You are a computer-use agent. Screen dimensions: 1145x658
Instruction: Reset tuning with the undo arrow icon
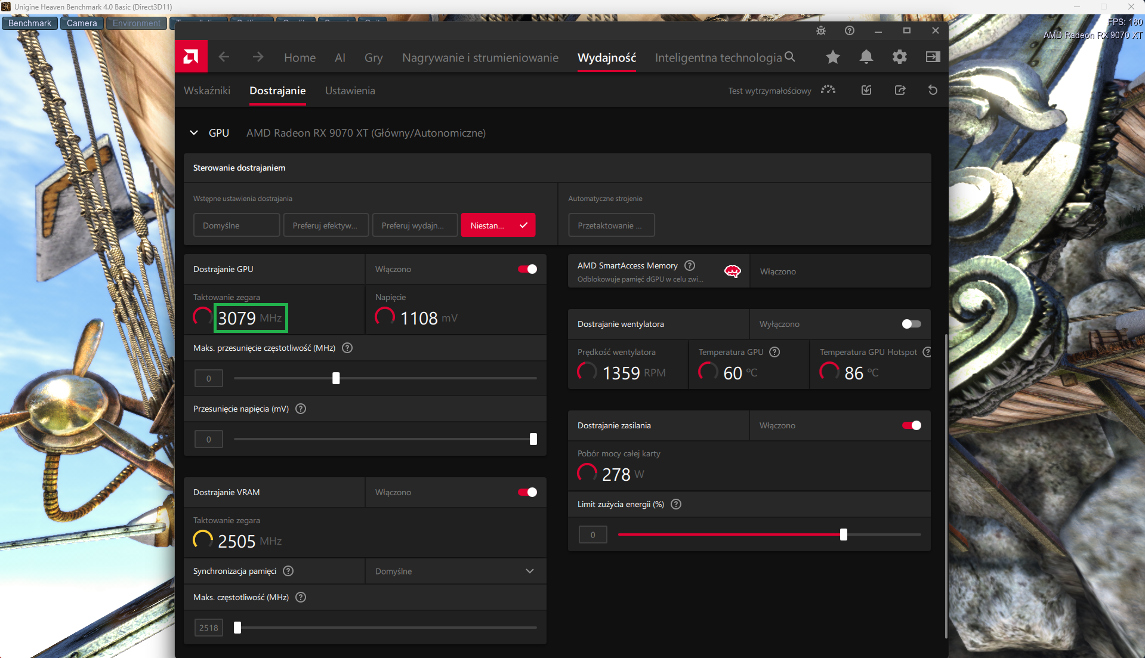(x=933, y=90)
